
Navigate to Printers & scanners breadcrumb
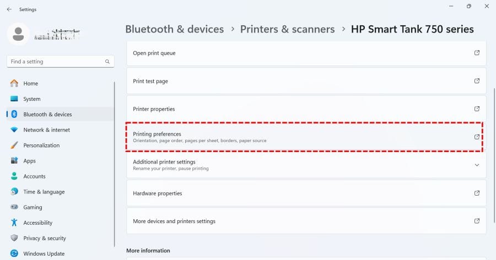[287, 29]
